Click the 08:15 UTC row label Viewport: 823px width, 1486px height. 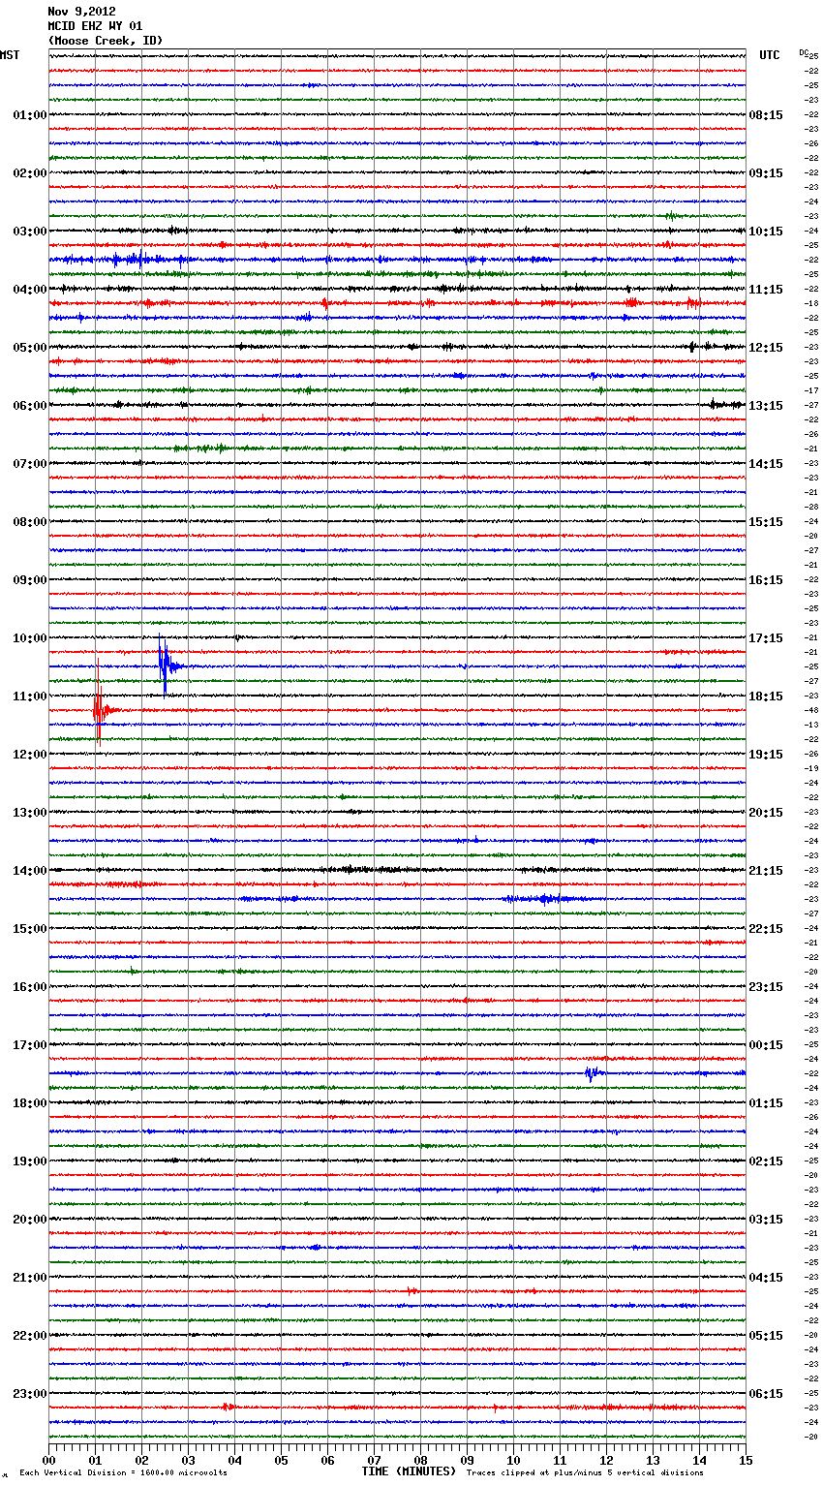pyautogui.click(x=766, y=115)
